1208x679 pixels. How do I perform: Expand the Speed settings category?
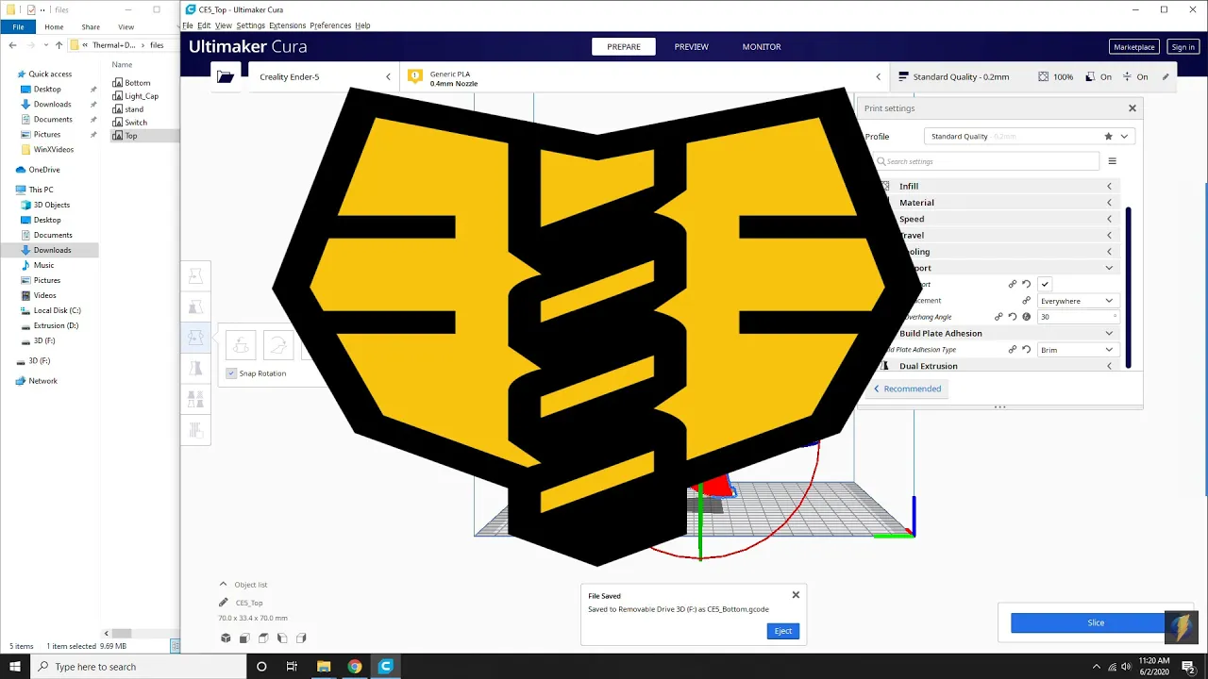998,219
